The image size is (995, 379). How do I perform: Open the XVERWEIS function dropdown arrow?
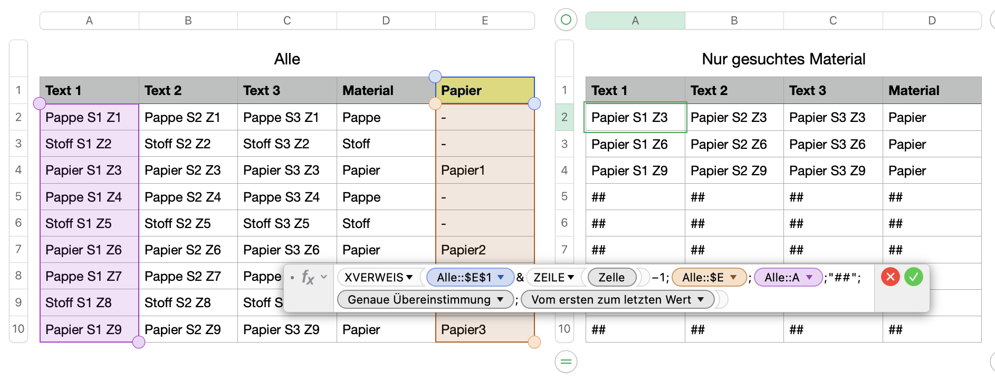pos(409,277)
